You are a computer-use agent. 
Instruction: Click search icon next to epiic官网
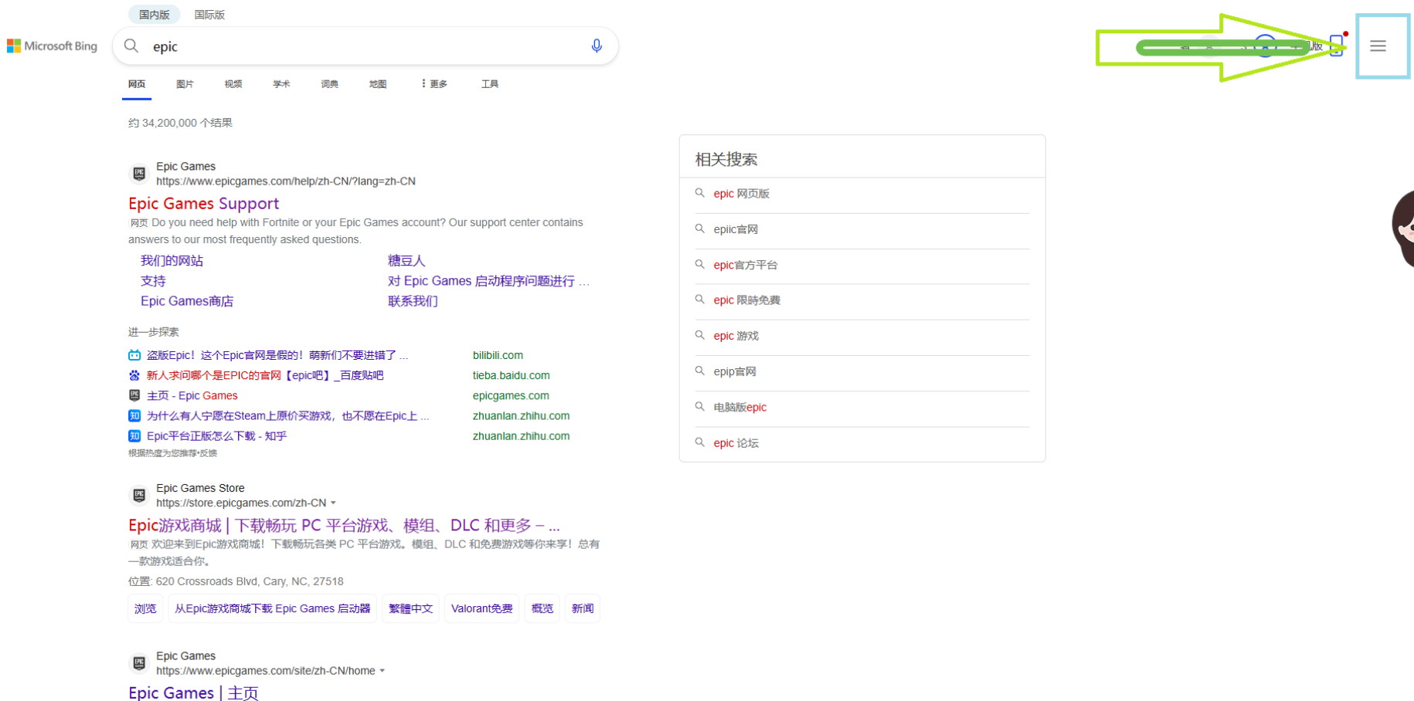tap(699, 229)
